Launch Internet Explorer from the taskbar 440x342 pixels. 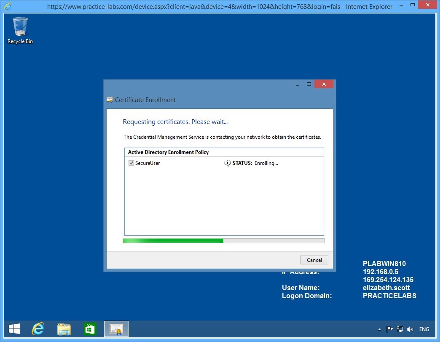pos(38,329)
